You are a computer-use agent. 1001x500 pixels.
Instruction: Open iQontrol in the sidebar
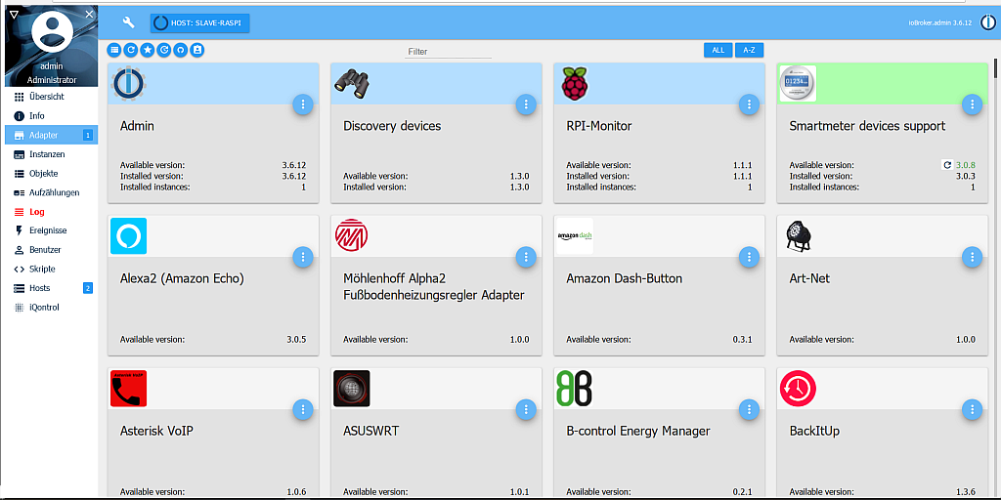pos(51,308)
